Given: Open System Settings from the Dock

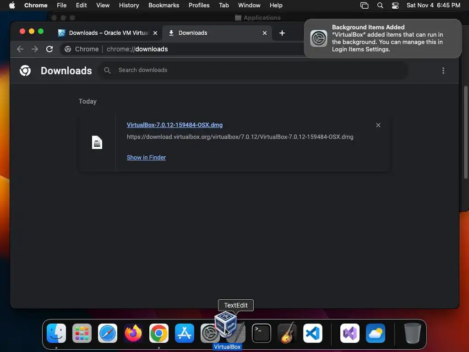Looking at the screenshot, I should point(208,333).
